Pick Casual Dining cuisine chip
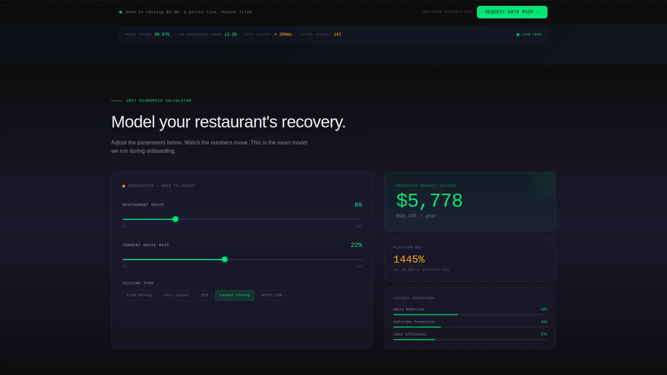The image size is (667, 375). pos(235,295)
